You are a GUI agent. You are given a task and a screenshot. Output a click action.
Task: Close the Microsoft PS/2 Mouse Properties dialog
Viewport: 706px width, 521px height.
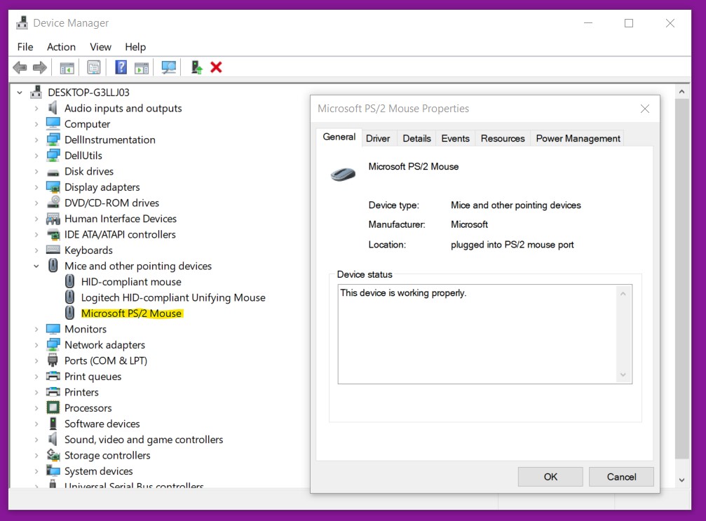pyautogui.click(x=644, y=109)
